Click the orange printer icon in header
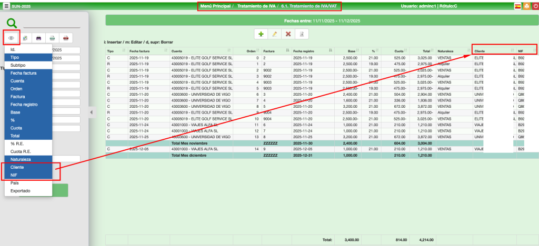 click(x=525, y=6)
